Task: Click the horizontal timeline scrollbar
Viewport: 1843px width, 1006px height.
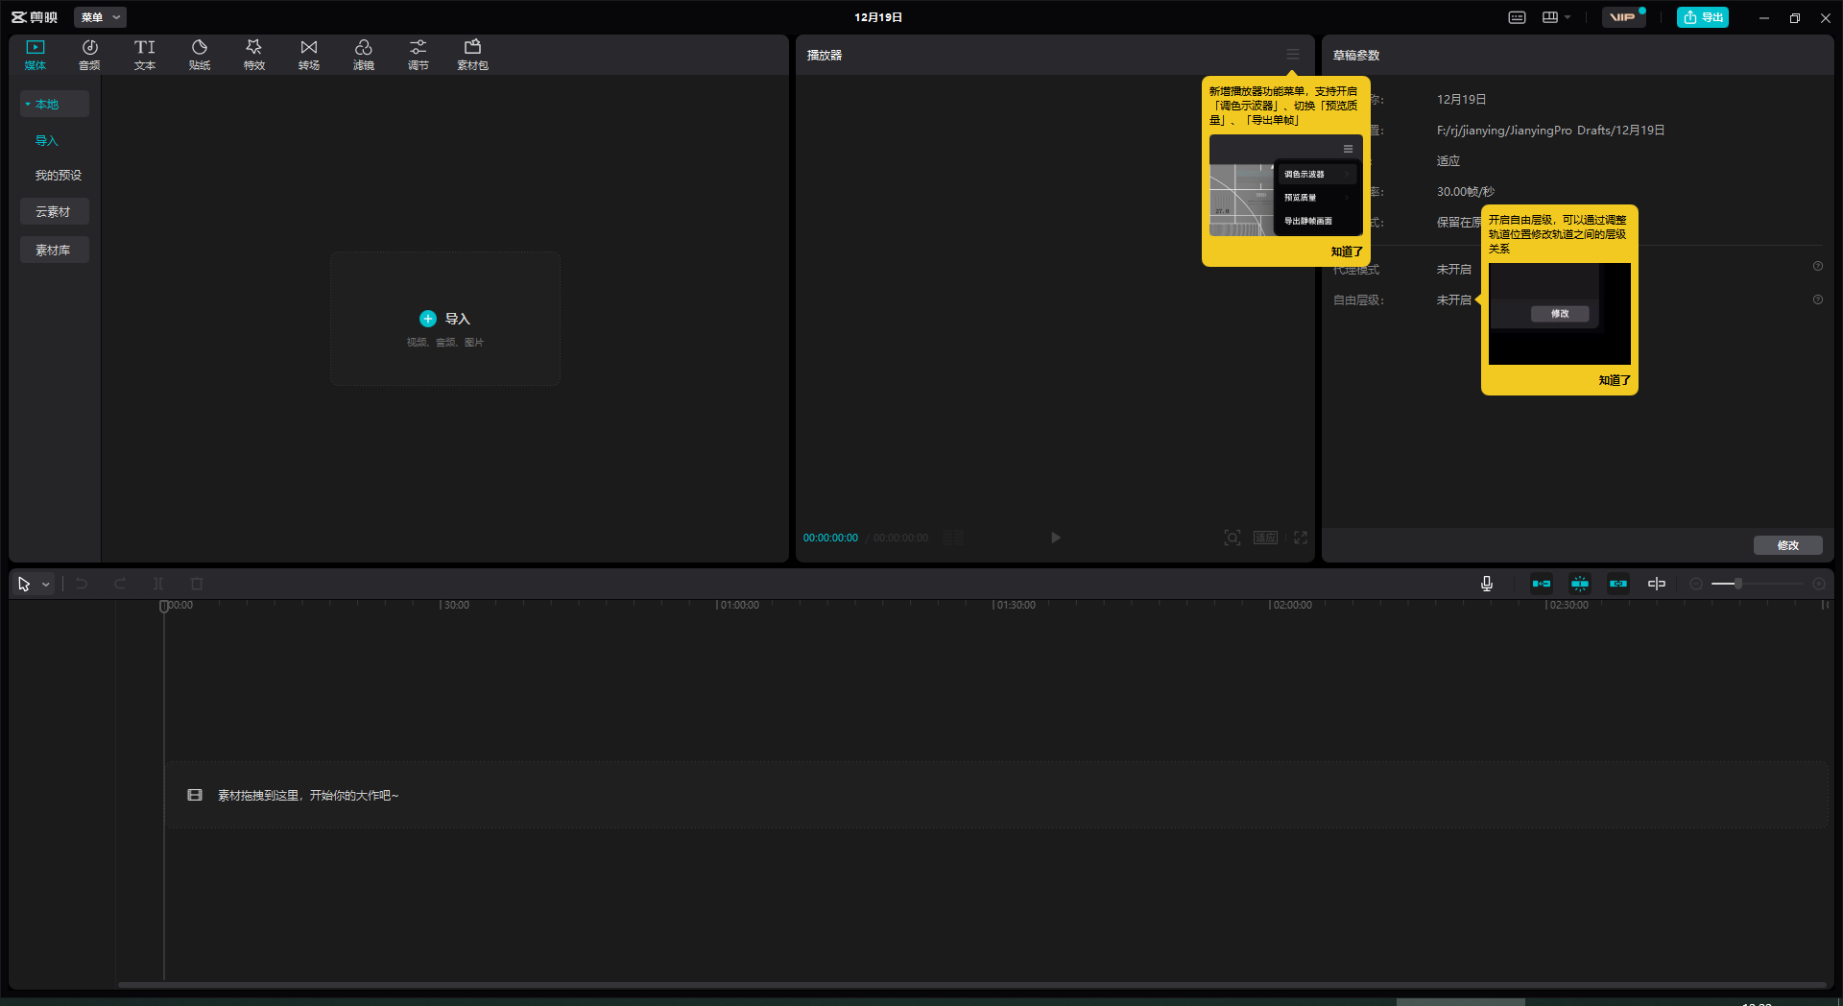Action: coord(971,984)
